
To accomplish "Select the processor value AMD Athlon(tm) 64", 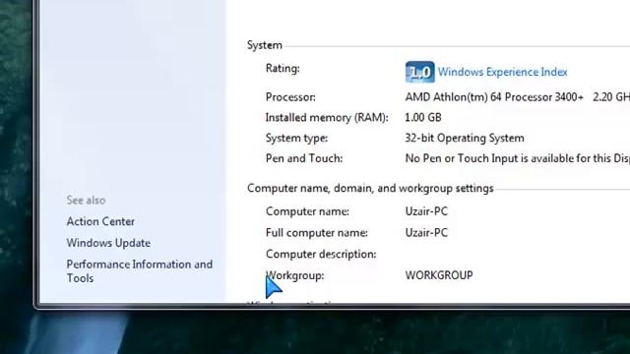I will pyautogui.click(x=517, y=97).
